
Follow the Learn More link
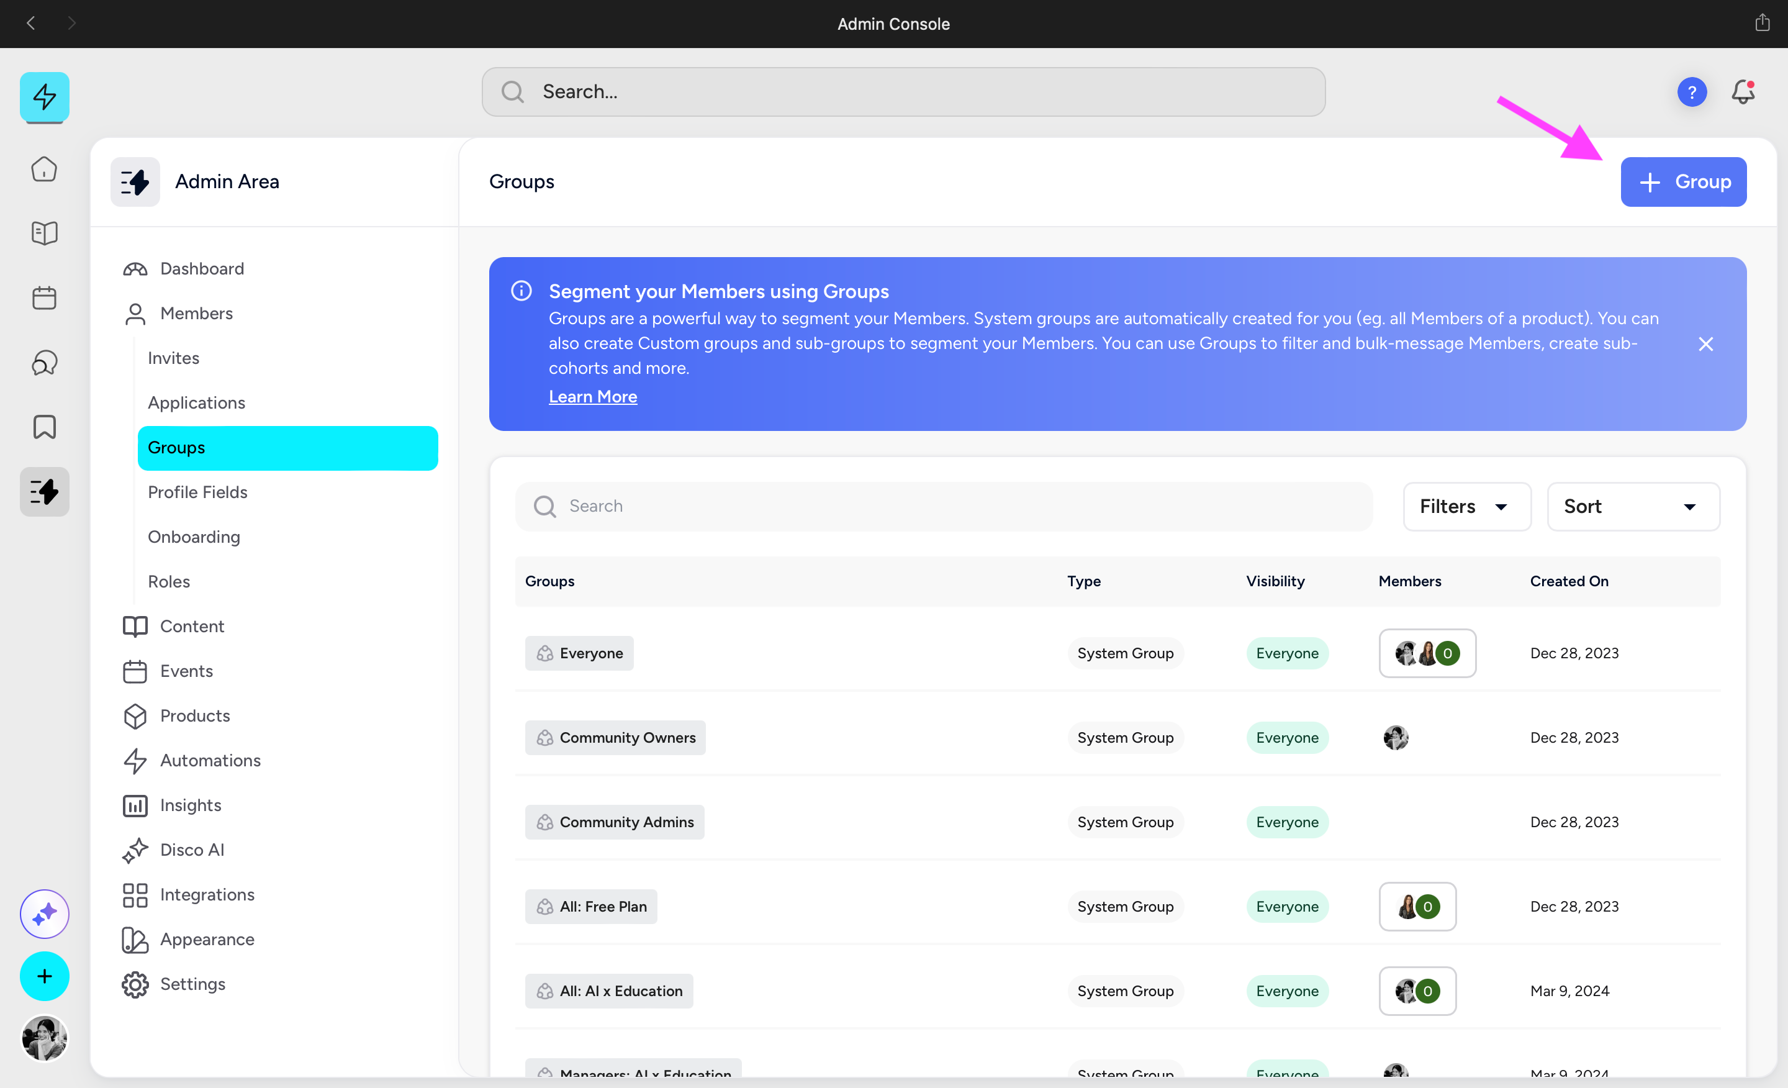pos(592,396)
